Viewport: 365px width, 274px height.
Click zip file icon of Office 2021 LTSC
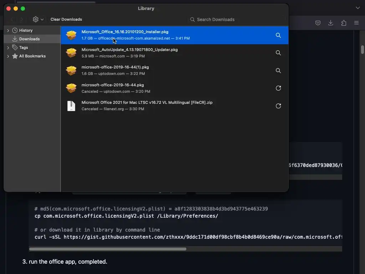click(x=71, y=106)
